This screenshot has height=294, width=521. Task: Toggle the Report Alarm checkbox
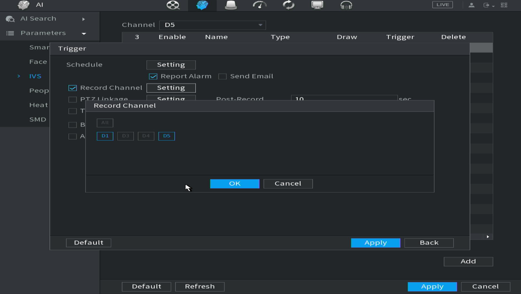click(x=153, y=76)
